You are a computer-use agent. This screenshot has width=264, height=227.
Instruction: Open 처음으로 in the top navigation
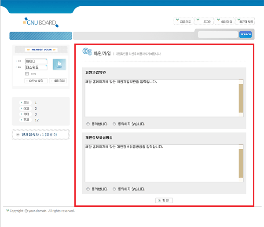point(183,21)
